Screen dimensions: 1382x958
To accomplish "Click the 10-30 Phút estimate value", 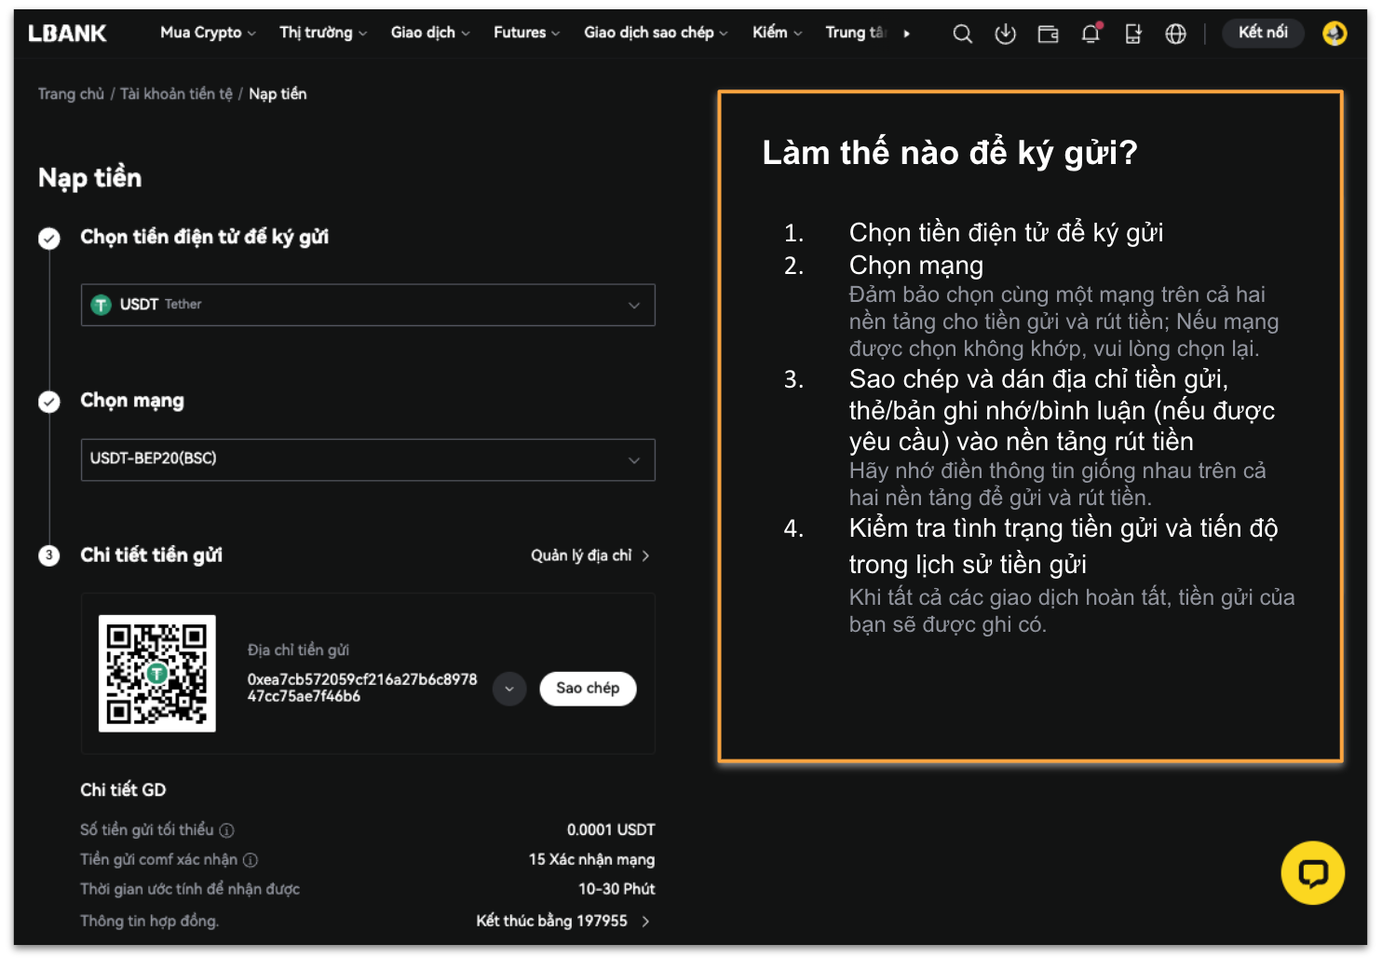I will pos(616,889).
